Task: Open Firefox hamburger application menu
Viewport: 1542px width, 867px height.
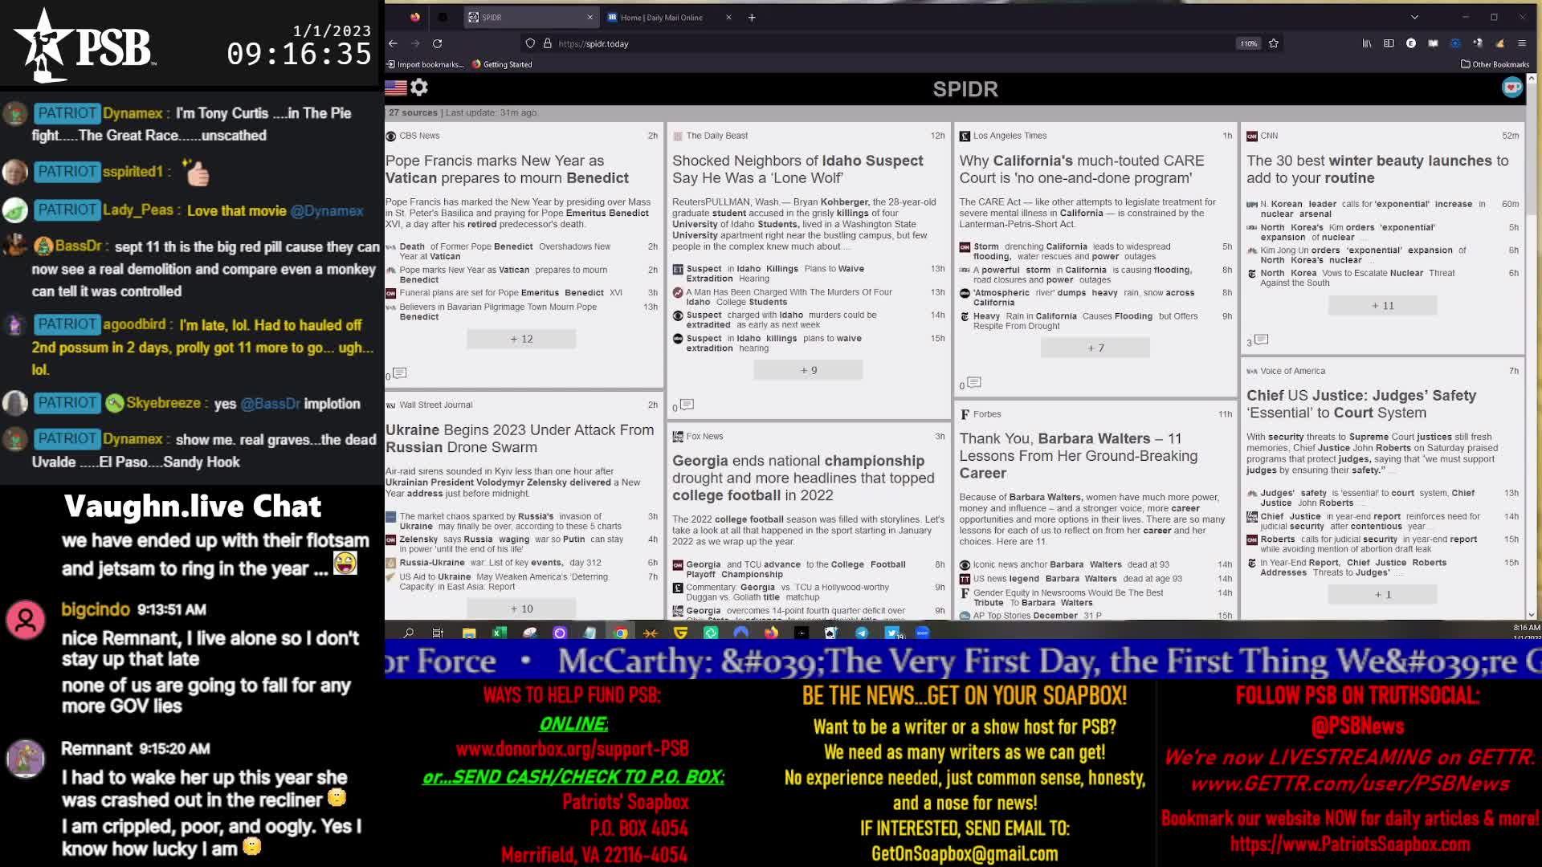Action: tap(1521, 43)
